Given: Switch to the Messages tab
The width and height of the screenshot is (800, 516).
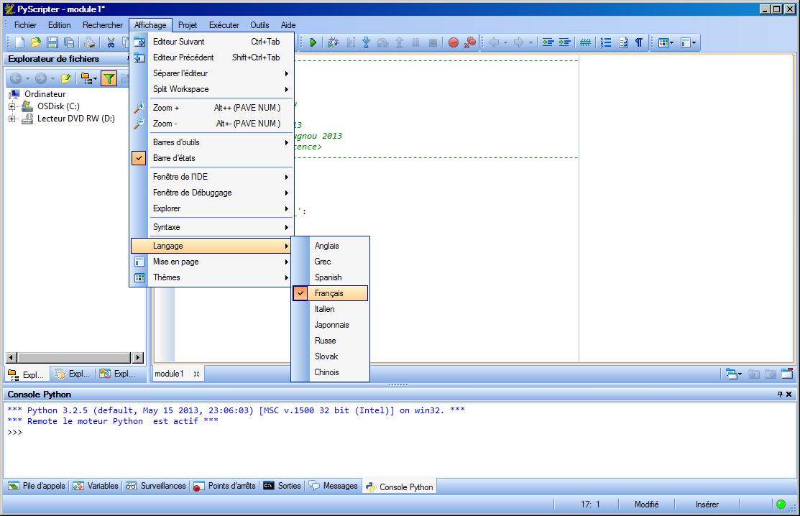Looking at the screenshot, I should point(334,486).
